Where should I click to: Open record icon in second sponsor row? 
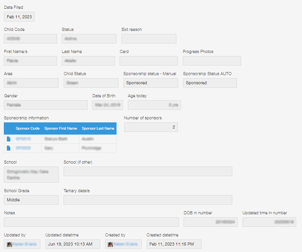coord(9,148)
